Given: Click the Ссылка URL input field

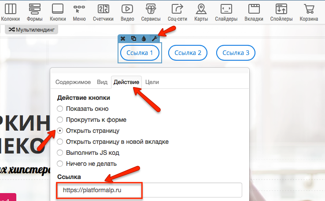Looking at the screenshot, I should click(149, 190).
